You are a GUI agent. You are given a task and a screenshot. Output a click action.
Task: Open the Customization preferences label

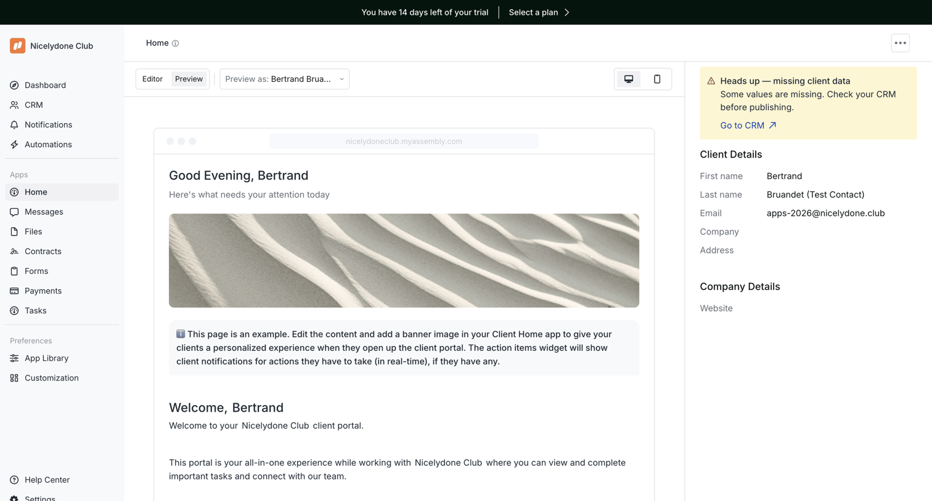(52, 378)
